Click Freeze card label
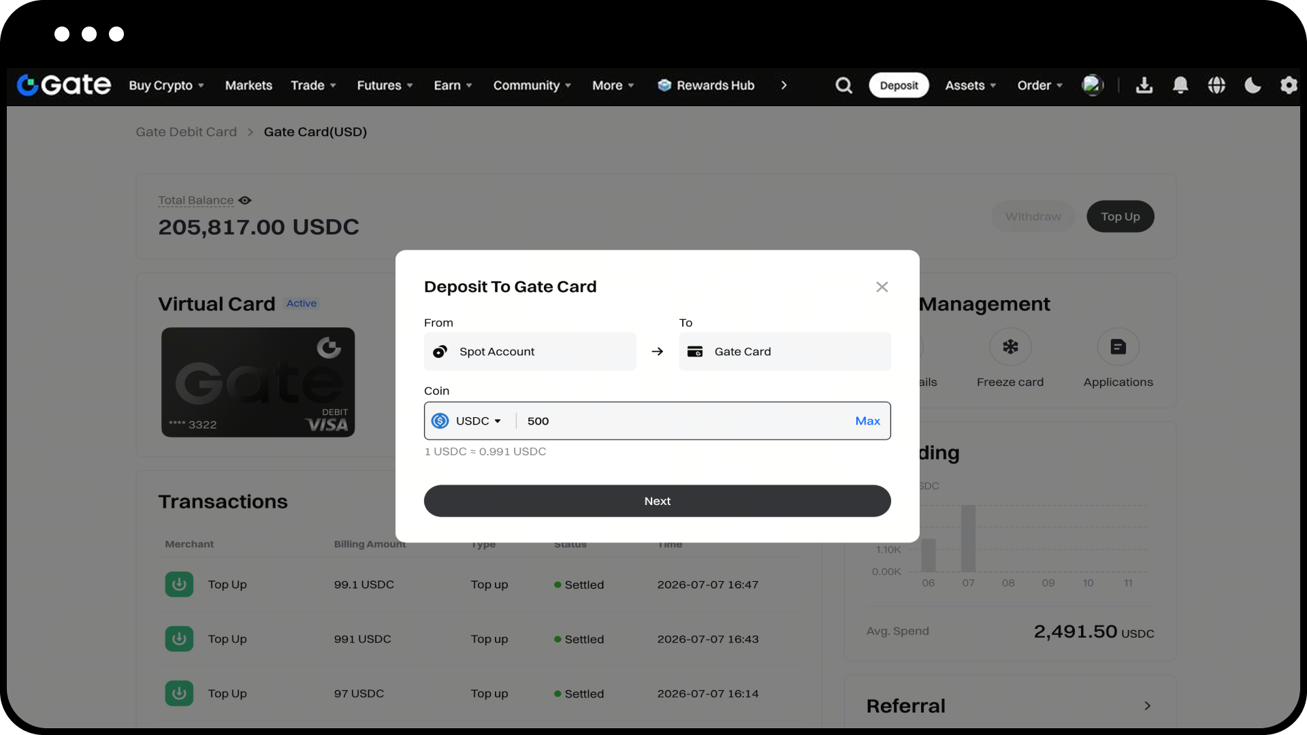Image resolution: width=1307 pixels, height=735 pixels. coord(1010,382)
